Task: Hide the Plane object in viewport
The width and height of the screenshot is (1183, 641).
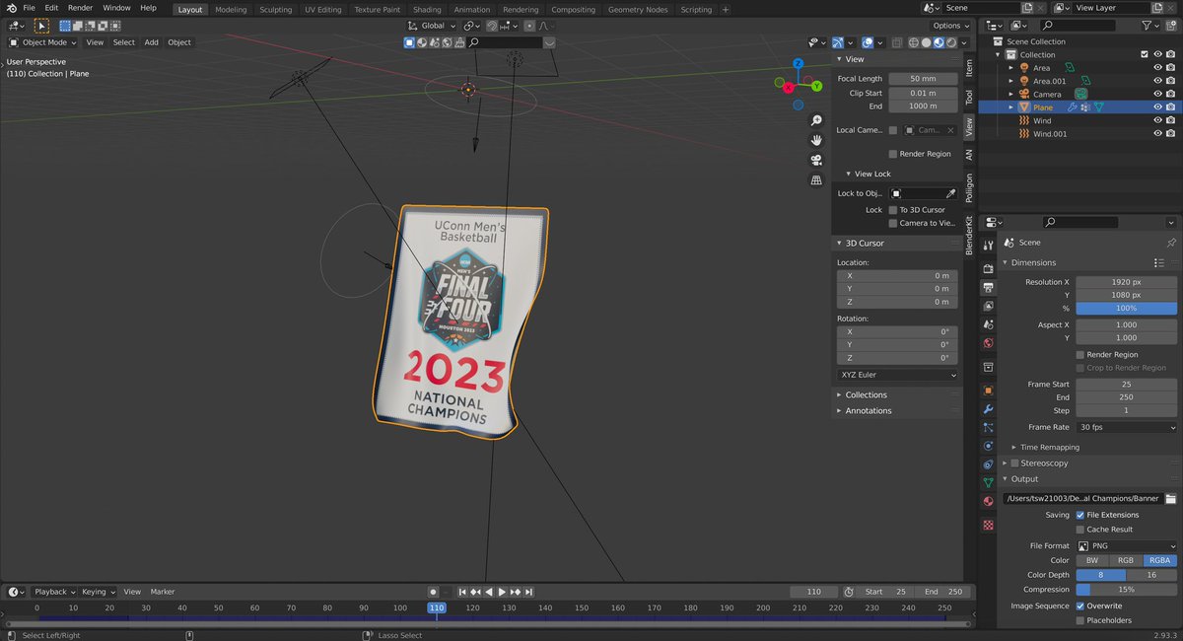Action: pos(1158,107)
